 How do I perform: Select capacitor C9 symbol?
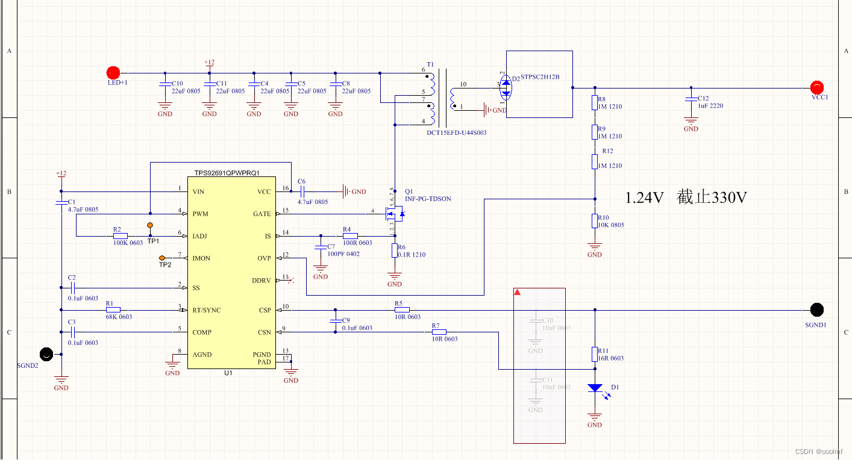(335, 320)
